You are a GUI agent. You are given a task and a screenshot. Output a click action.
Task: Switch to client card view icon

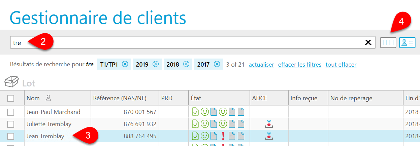point(407,42)
